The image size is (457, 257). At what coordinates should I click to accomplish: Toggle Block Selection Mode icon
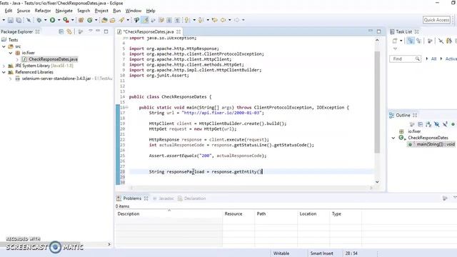coord(169,20)
